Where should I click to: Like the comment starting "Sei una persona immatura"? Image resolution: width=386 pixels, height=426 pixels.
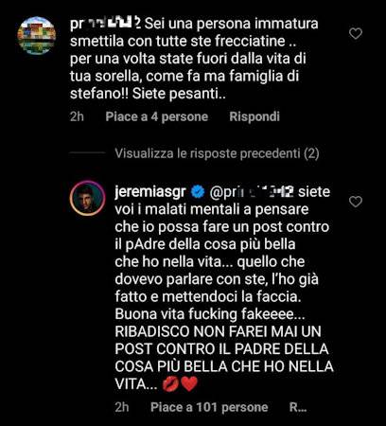[x=356, y=33]
